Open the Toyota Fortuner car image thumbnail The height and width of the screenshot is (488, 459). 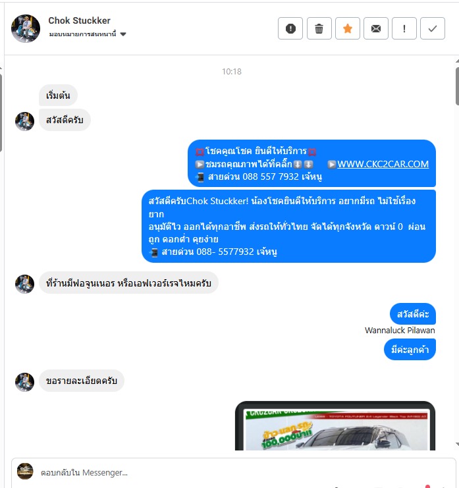(335, 425)
